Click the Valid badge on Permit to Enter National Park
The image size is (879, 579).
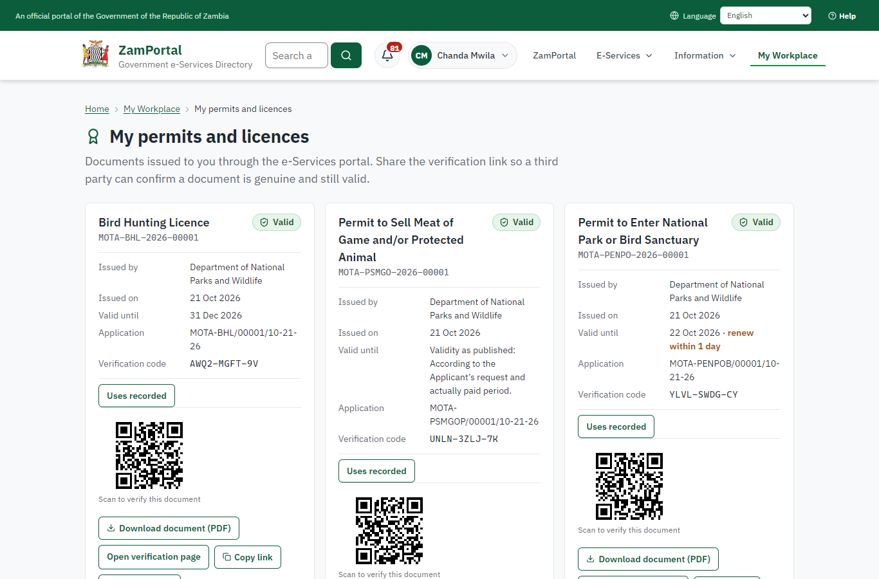(756, 222)
